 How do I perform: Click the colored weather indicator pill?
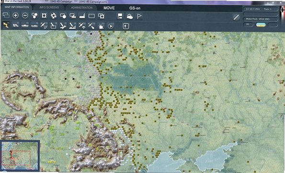pyautogui.click(x=261, y=24)
